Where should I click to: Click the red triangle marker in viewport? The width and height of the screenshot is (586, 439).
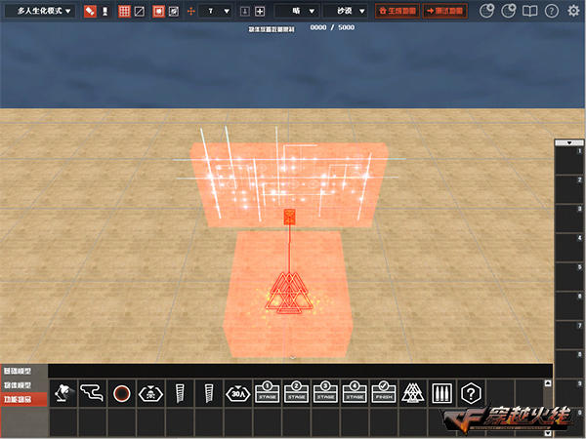click(289, 293)
